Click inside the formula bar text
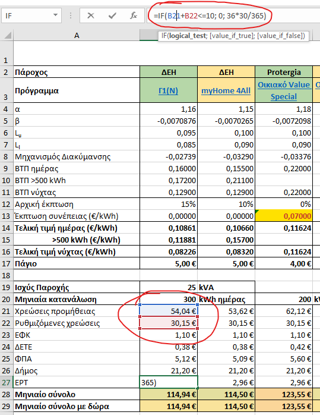 click(210, 16)
